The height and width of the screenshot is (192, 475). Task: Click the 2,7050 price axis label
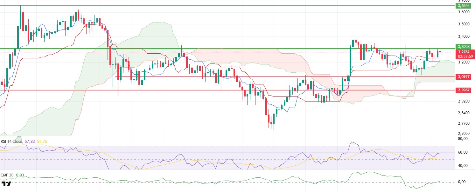click(464, 134)
